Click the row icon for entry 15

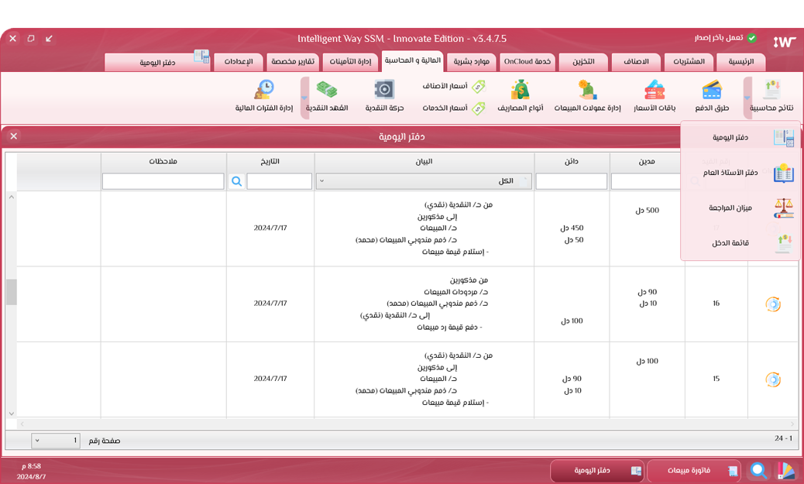coord(773,379)
